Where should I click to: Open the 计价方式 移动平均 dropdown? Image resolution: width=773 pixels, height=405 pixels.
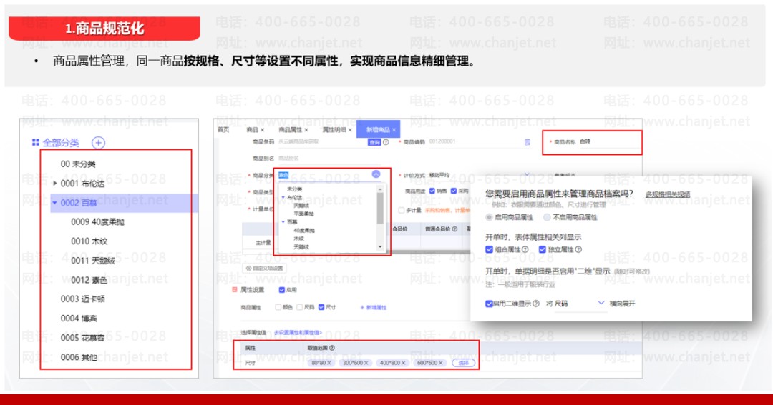coord(527,175)
